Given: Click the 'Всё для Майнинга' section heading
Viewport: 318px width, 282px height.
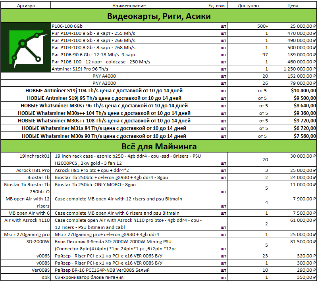Looking at the screenshot, I should (x=159, y=146).
